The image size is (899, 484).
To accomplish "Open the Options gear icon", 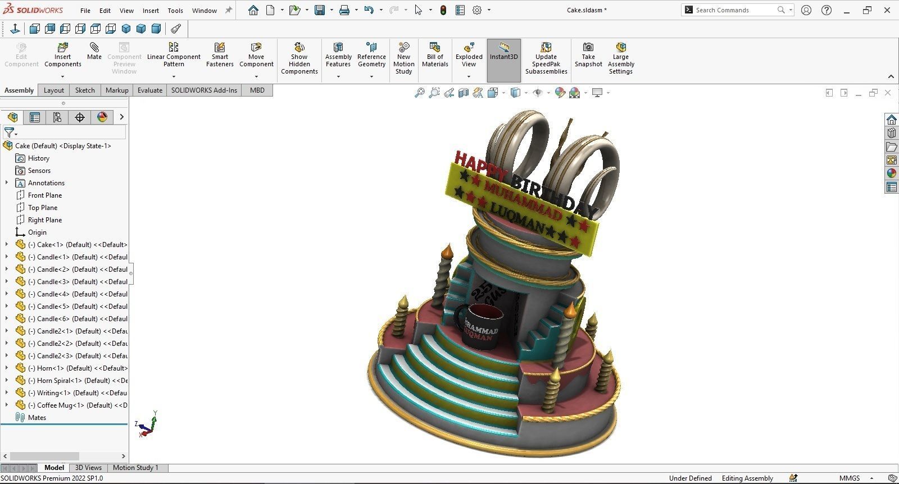I will coord(477,10).
